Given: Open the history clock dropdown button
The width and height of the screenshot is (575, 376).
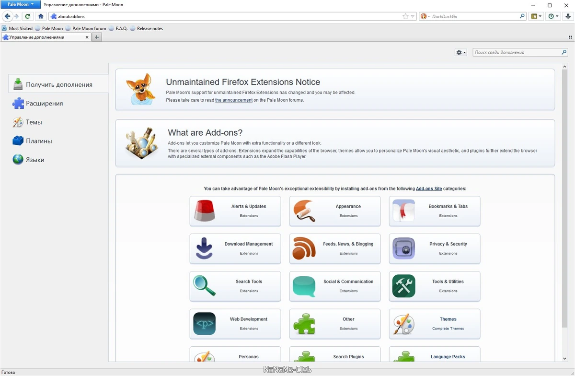Looking at the screenshot, I should (553, 16).
